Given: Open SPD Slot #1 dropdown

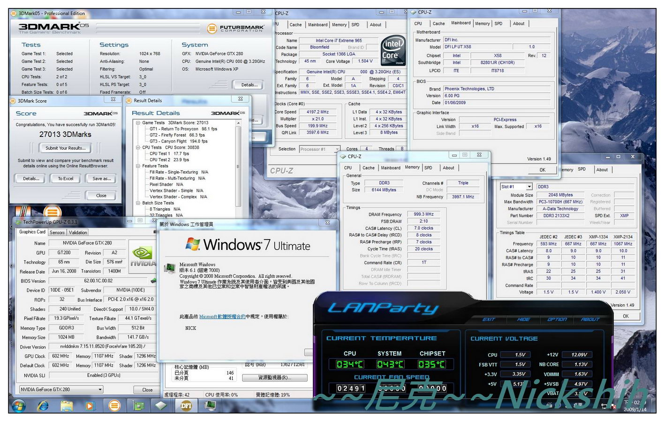Looking at the screenshot, I should [x=529, y=187].
